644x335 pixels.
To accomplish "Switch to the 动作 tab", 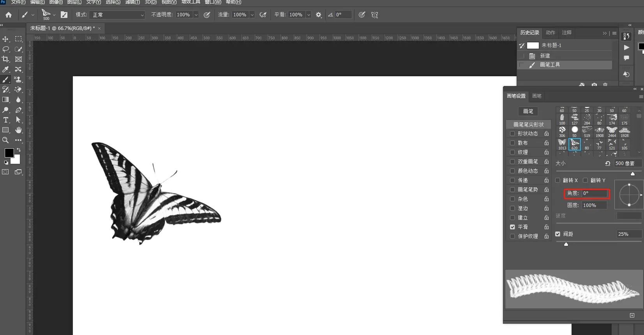I will coord(550,33).
